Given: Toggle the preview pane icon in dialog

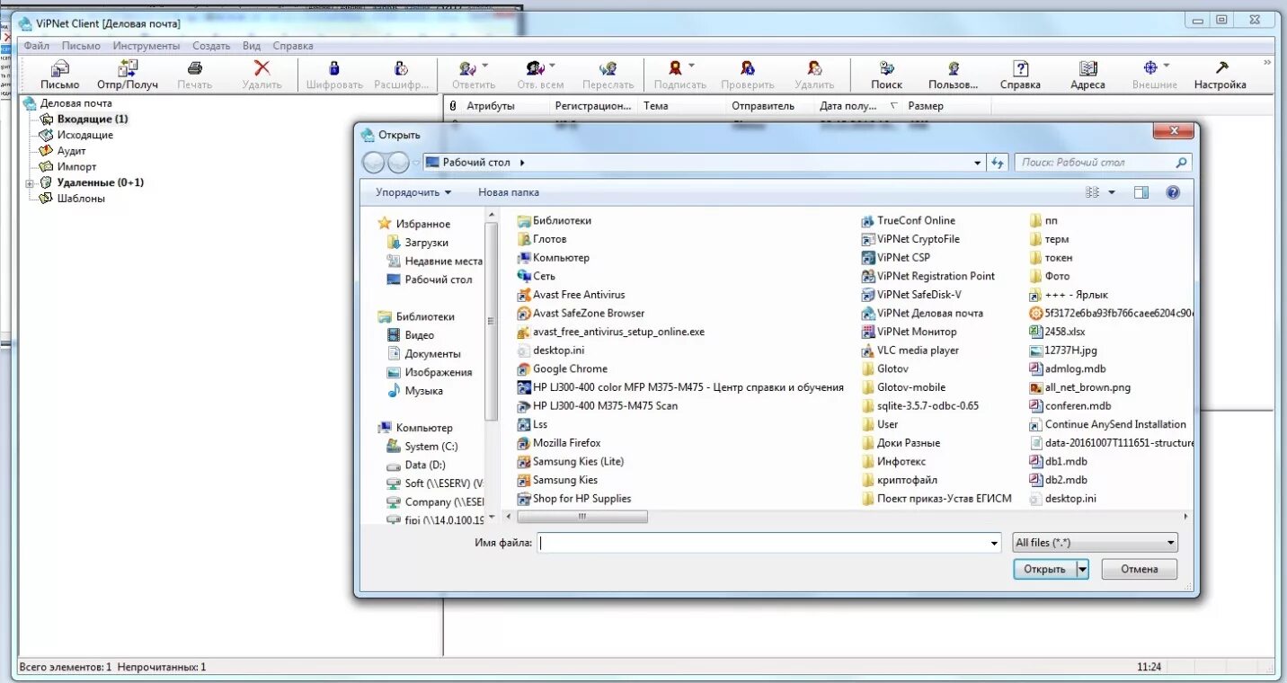Looking at the screenshot, I should coord(1141,192).
